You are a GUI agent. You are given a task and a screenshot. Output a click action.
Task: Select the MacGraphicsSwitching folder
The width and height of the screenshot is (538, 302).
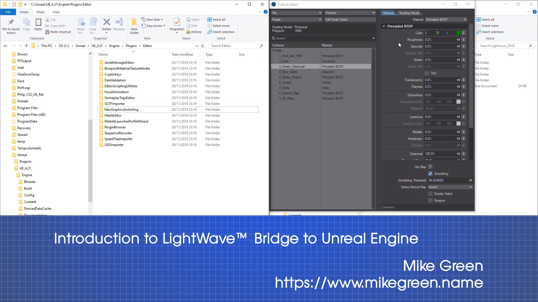tap(178, 110)
